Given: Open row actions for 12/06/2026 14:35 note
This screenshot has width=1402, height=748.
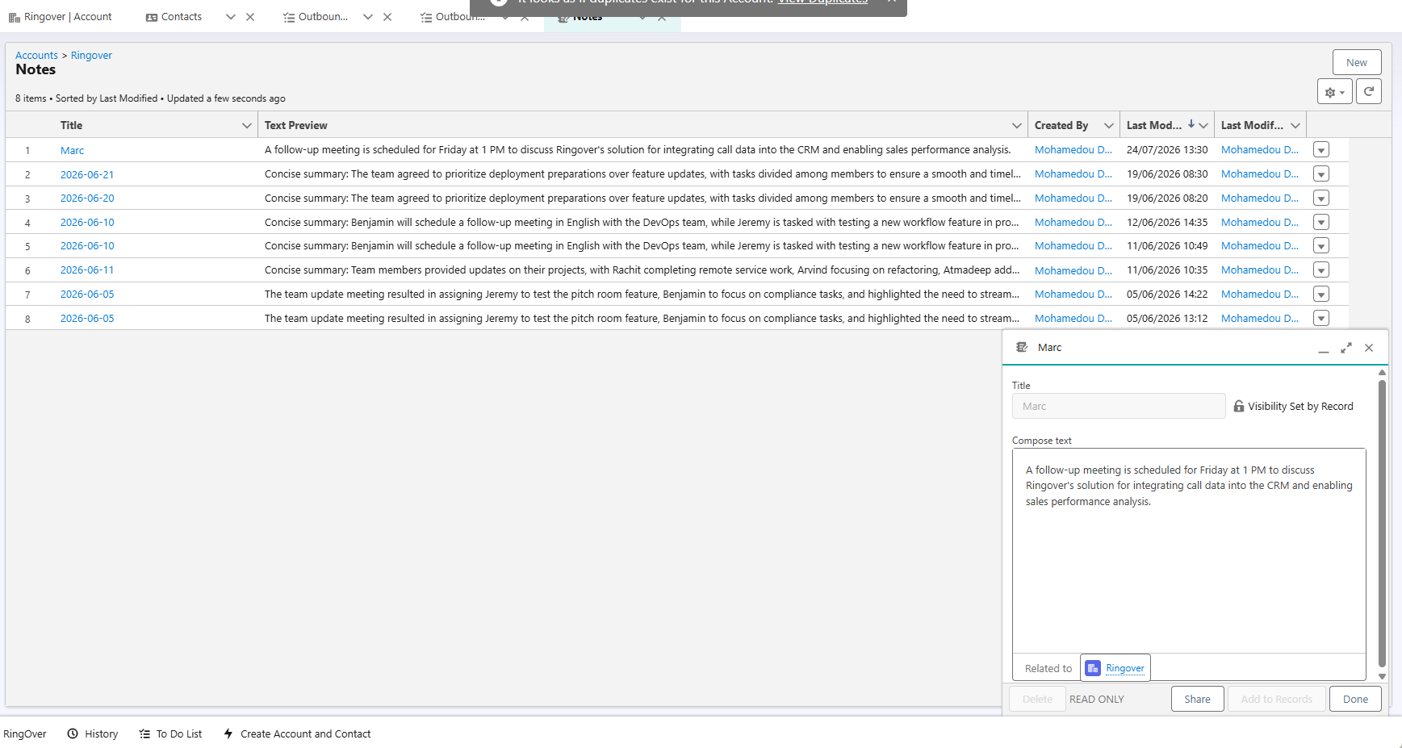Looking at the screenshot, I should coord(1321,222).
